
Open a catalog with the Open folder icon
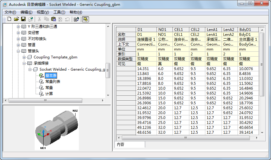[x=16, y=19]
